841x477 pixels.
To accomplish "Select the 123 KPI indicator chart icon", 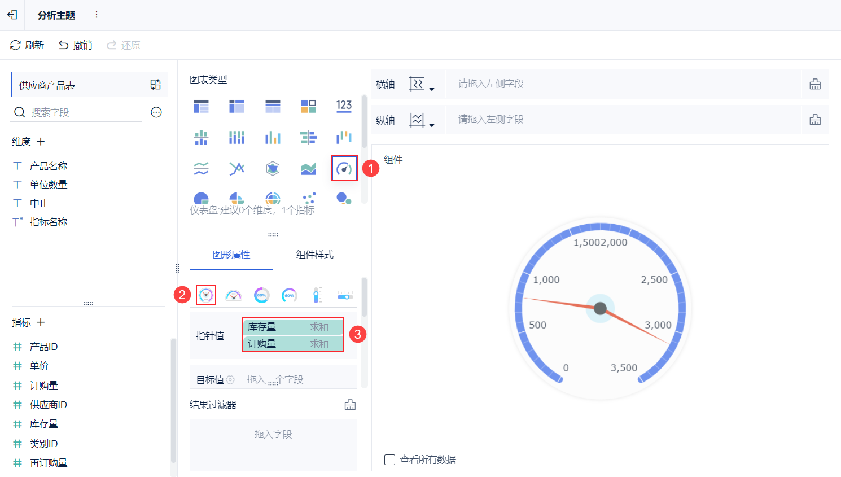I will (344, 106).
